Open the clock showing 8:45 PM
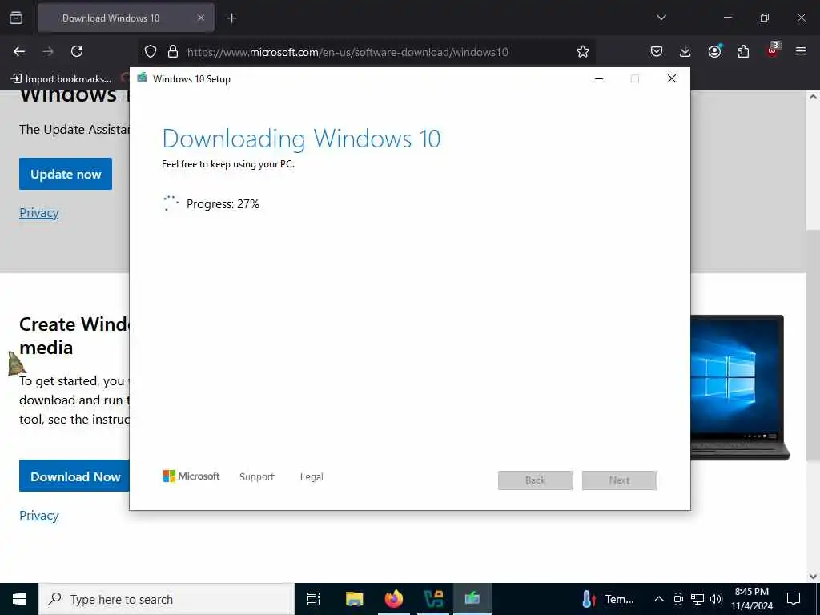Image resolution: width=820 pixels, height=615 pixels. tap(751, 599)
